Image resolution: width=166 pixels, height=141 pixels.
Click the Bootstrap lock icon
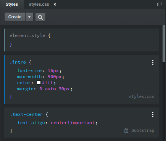click(126, 130)
